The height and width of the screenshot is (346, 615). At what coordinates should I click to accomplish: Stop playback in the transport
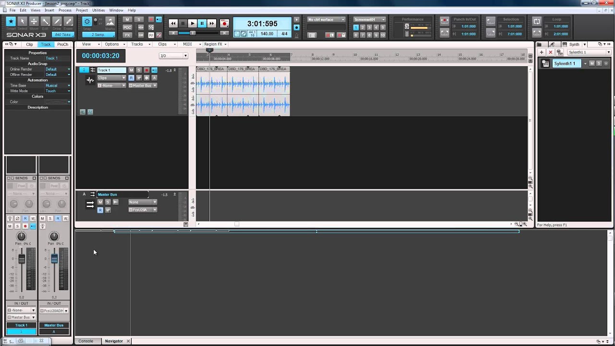(x=183, y=23)
